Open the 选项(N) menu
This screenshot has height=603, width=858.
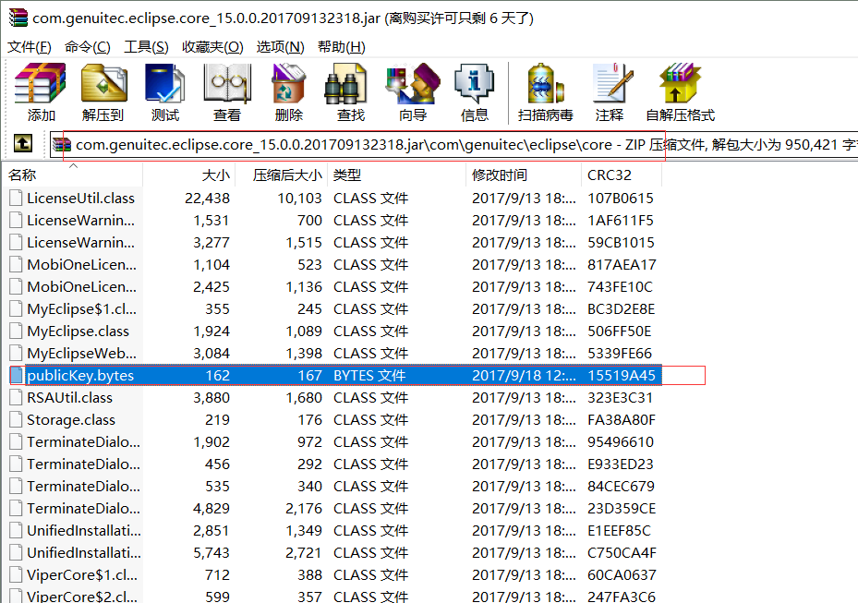click(x=280, y=47)
